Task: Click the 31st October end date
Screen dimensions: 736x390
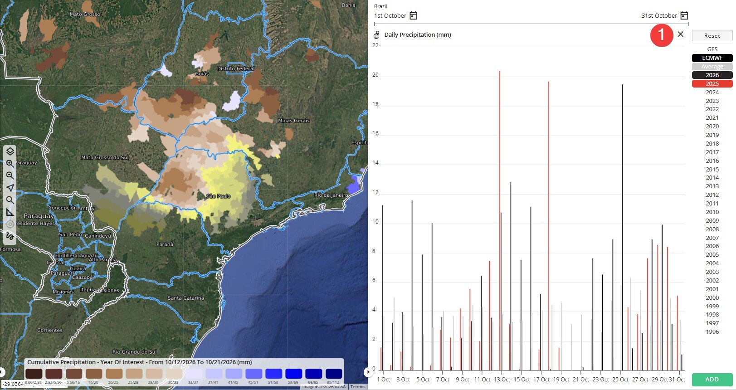Action: (659, 16)
